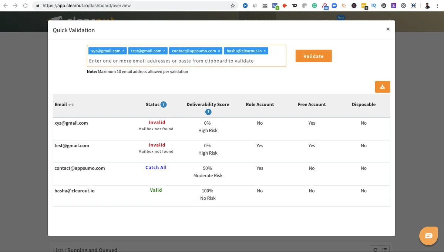Image resolution: width=444 pixels, height=252 pixels.
Task: Click the 100% No Risk score
Action: click(x=208, y=194)
